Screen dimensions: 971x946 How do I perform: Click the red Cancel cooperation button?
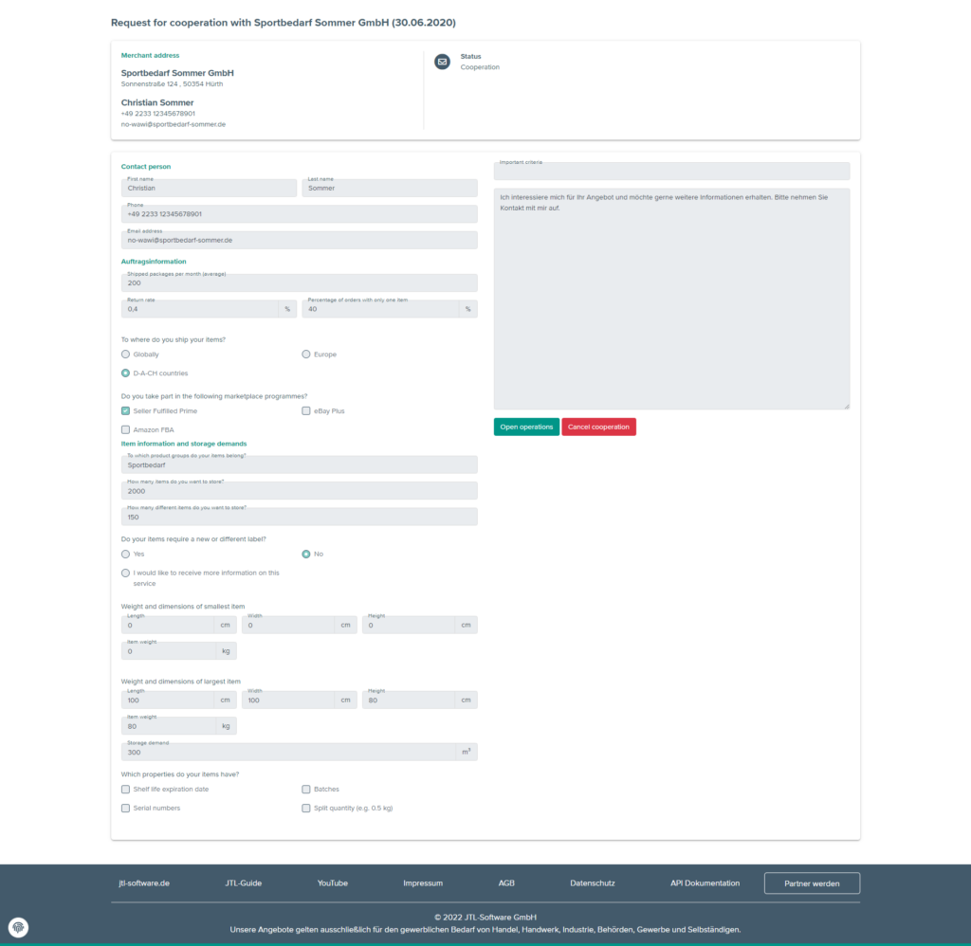[598, 427]
